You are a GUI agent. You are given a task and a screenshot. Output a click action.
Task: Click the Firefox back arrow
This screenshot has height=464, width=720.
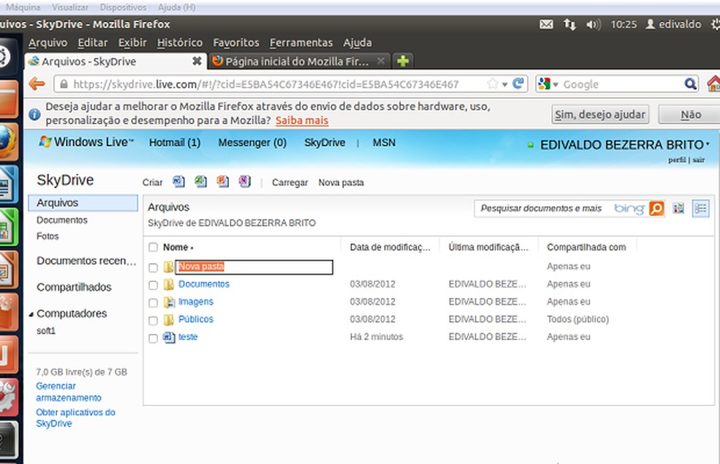click(x=37, y=84)
